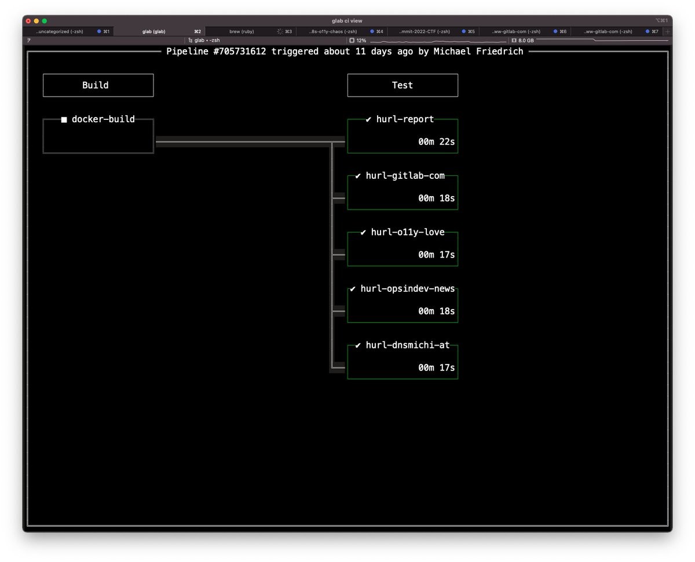Open the 8s-o11y-chaos terminal tab
695x562 pixels.
[332, 31]
